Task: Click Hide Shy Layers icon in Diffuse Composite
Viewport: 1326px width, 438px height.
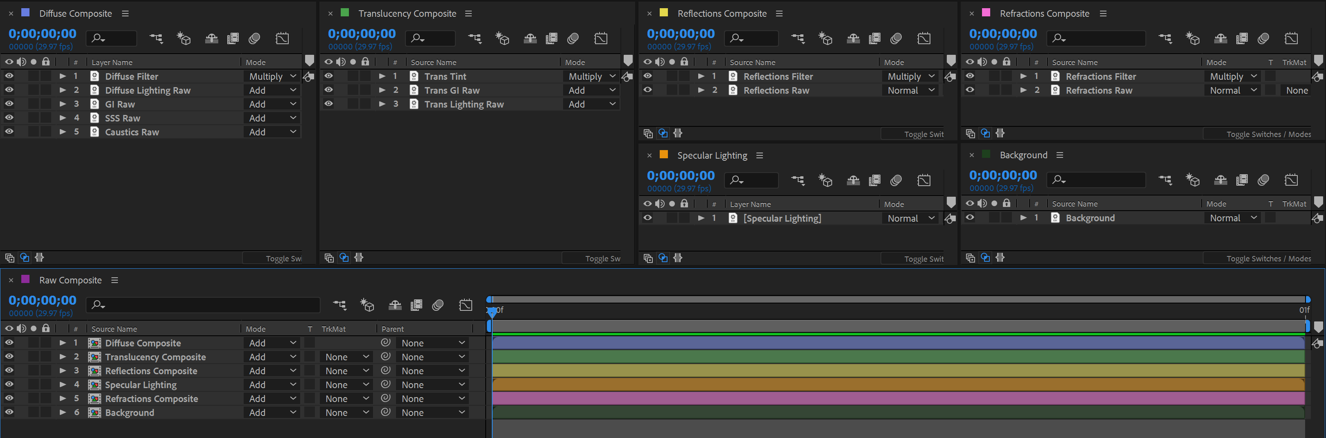Action: (x=212, y=38)
